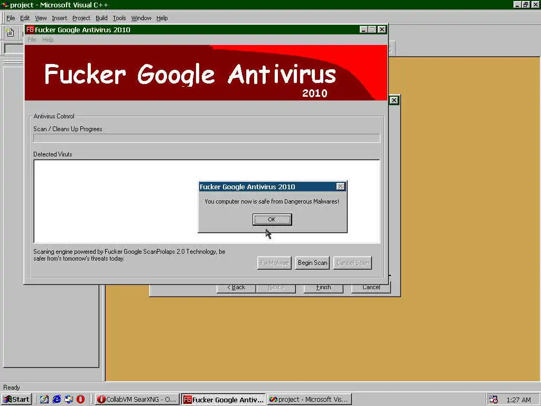
Task: Close the Microsoft Visual C++ window
Action: click(535, 5)
